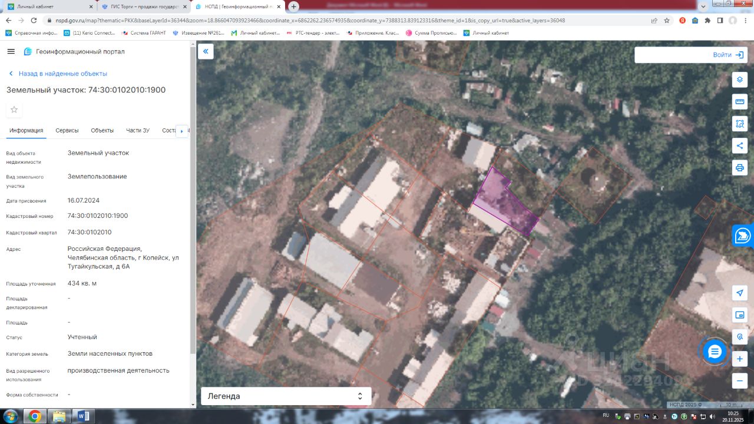The image size is (754, 424).
Task: Click the locate-object target tool
Action: tap(740, 337)
